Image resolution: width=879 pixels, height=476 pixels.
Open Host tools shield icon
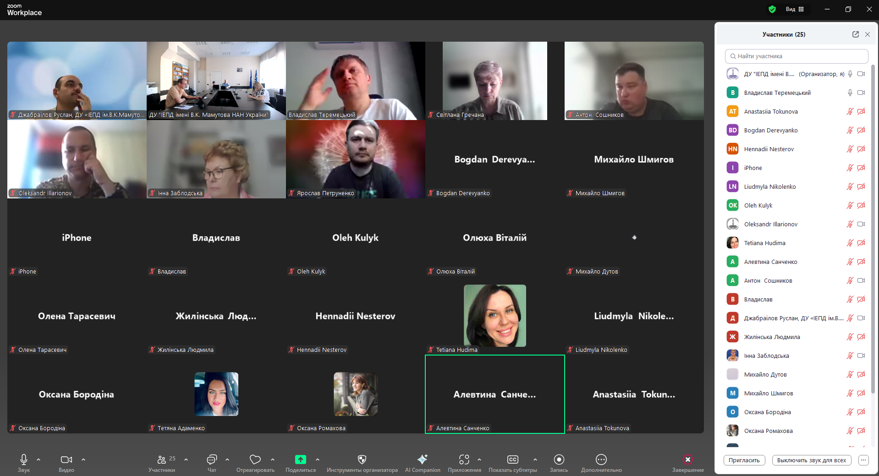coord(362,460)
